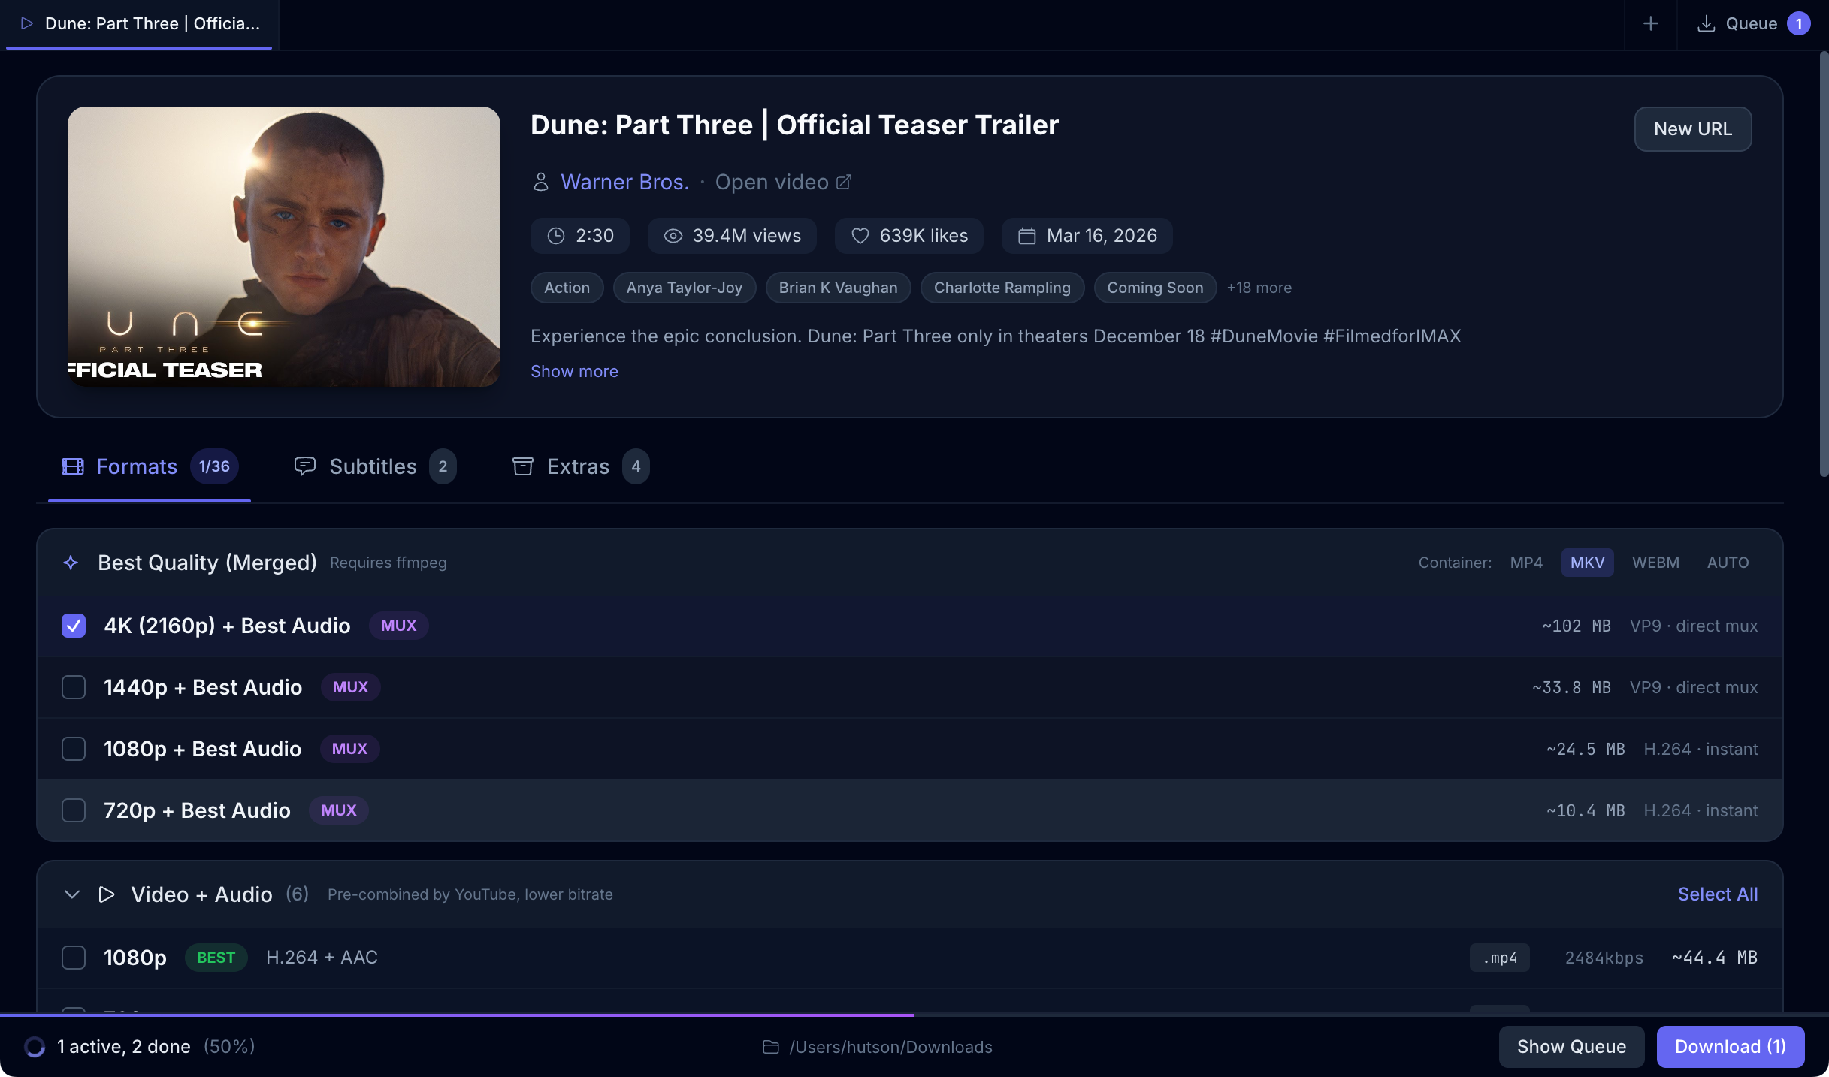The image size is (1829, 1077).
Task: Select MKV container option
Action: (1587, 563)
